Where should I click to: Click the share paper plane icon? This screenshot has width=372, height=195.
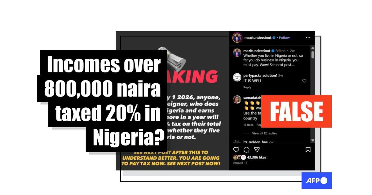[x=257, y=150]
